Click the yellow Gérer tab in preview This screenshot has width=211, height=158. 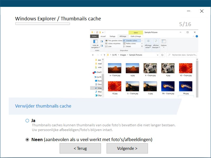click(136, 32)
